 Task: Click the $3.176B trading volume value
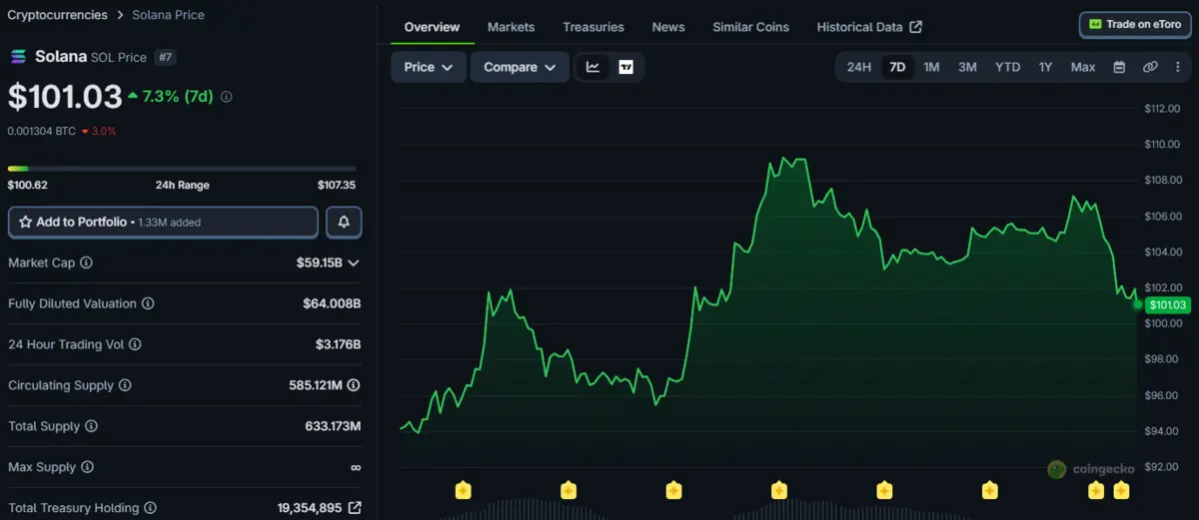(338, 344)
